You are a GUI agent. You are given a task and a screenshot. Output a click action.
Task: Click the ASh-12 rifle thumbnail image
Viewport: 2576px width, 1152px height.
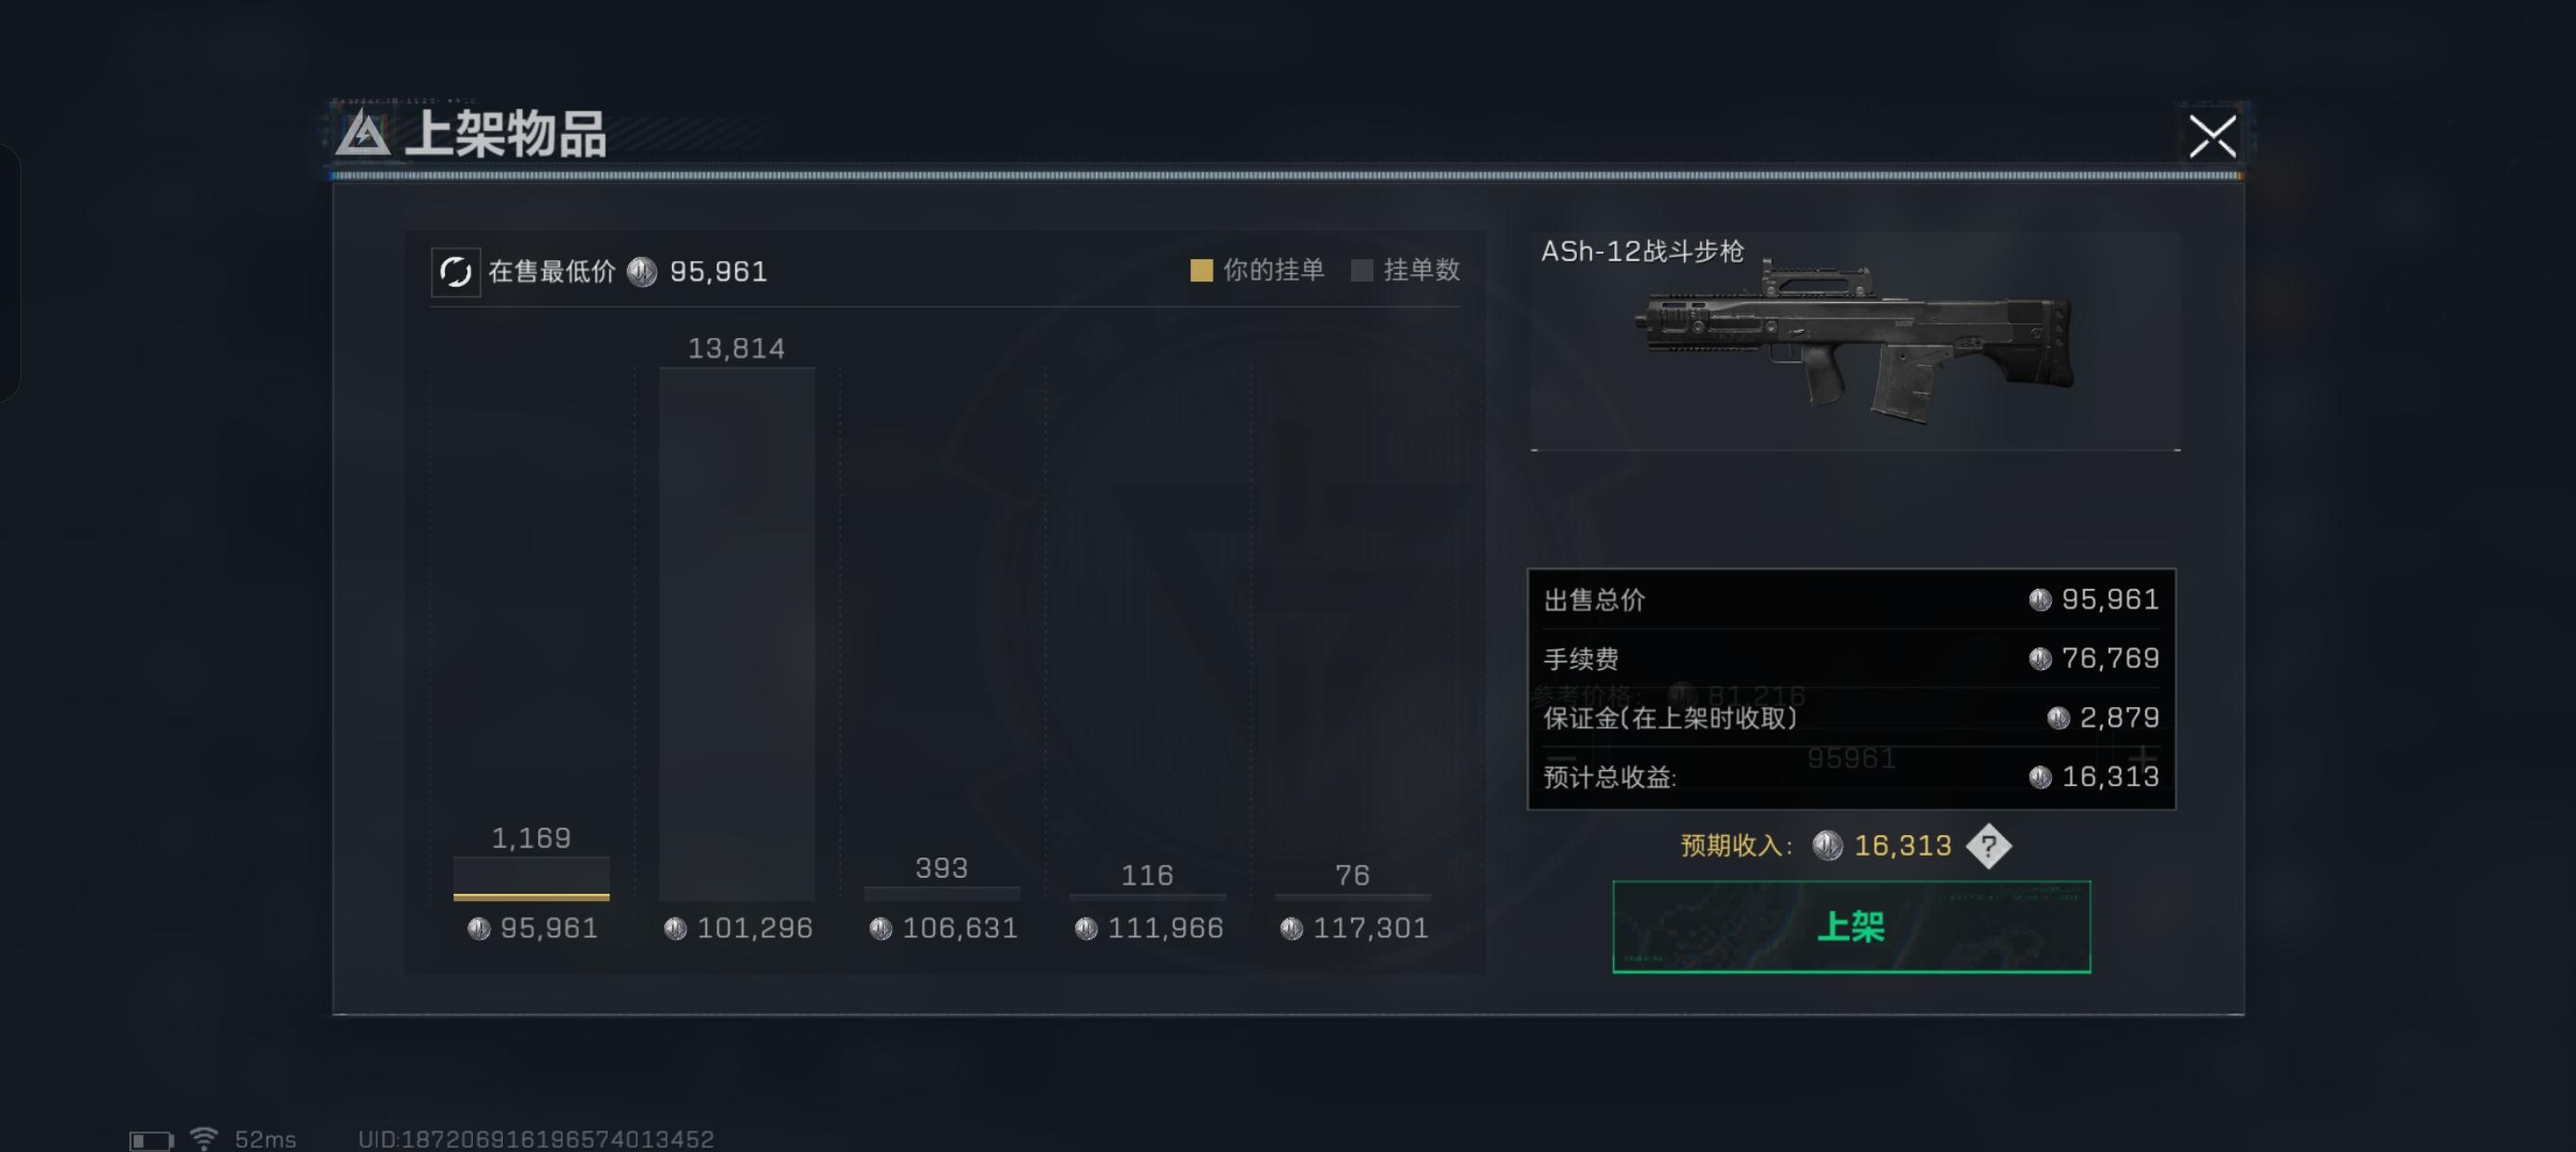pos(1855,342)
